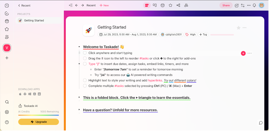Click the High priority tag
269x131 pixels.
(191, 35)
